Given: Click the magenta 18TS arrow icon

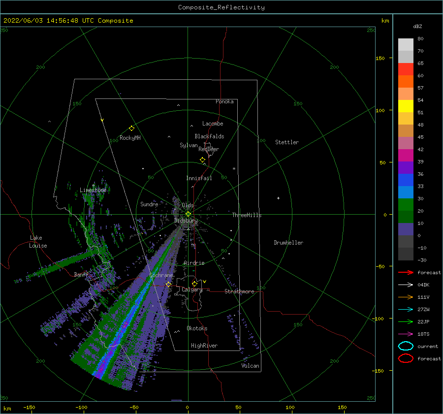Looking at the screenshot, I should [x=406, y=334].
